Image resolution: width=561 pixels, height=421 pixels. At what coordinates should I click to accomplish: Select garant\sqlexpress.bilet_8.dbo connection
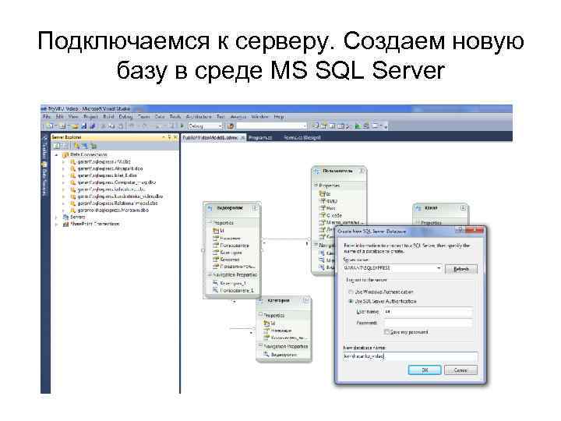[x=107, y=175]
